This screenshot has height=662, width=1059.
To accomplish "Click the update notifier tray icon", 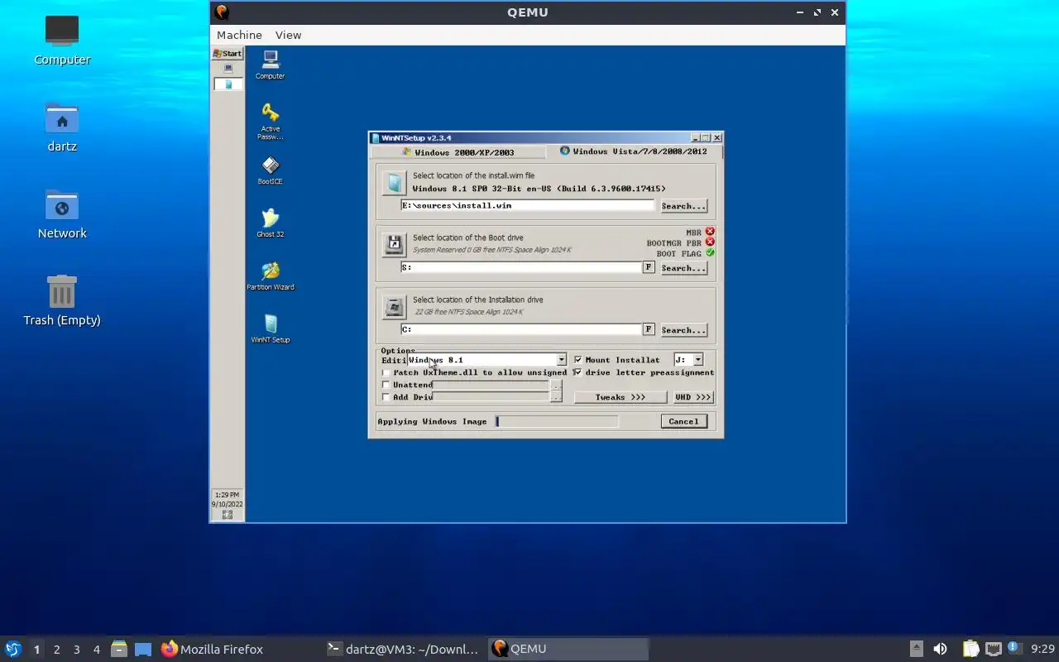I will (x=1013, y=648).
